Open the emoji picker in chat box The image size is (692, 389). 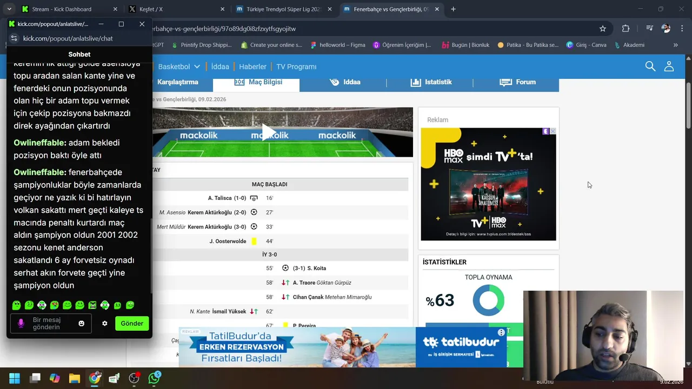click(x=82, y=324)
